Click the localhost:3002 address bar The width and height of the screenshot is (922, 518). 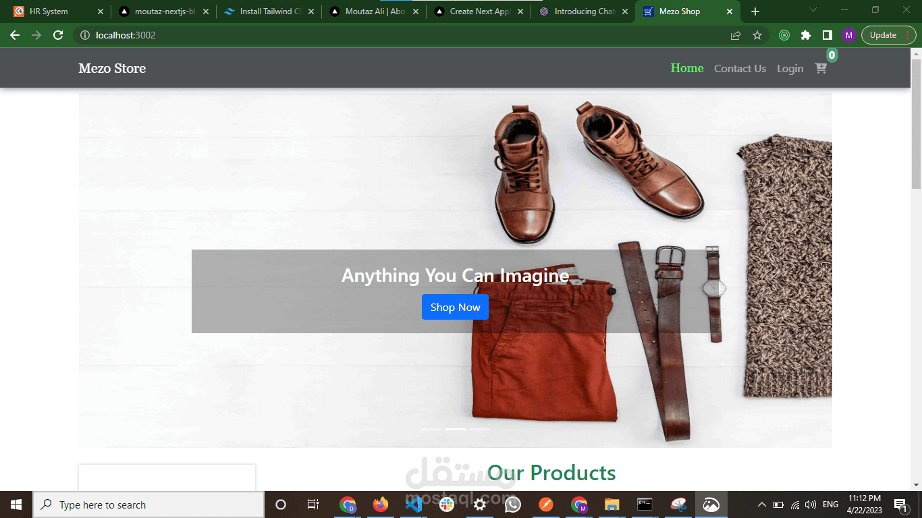(398, 35)
